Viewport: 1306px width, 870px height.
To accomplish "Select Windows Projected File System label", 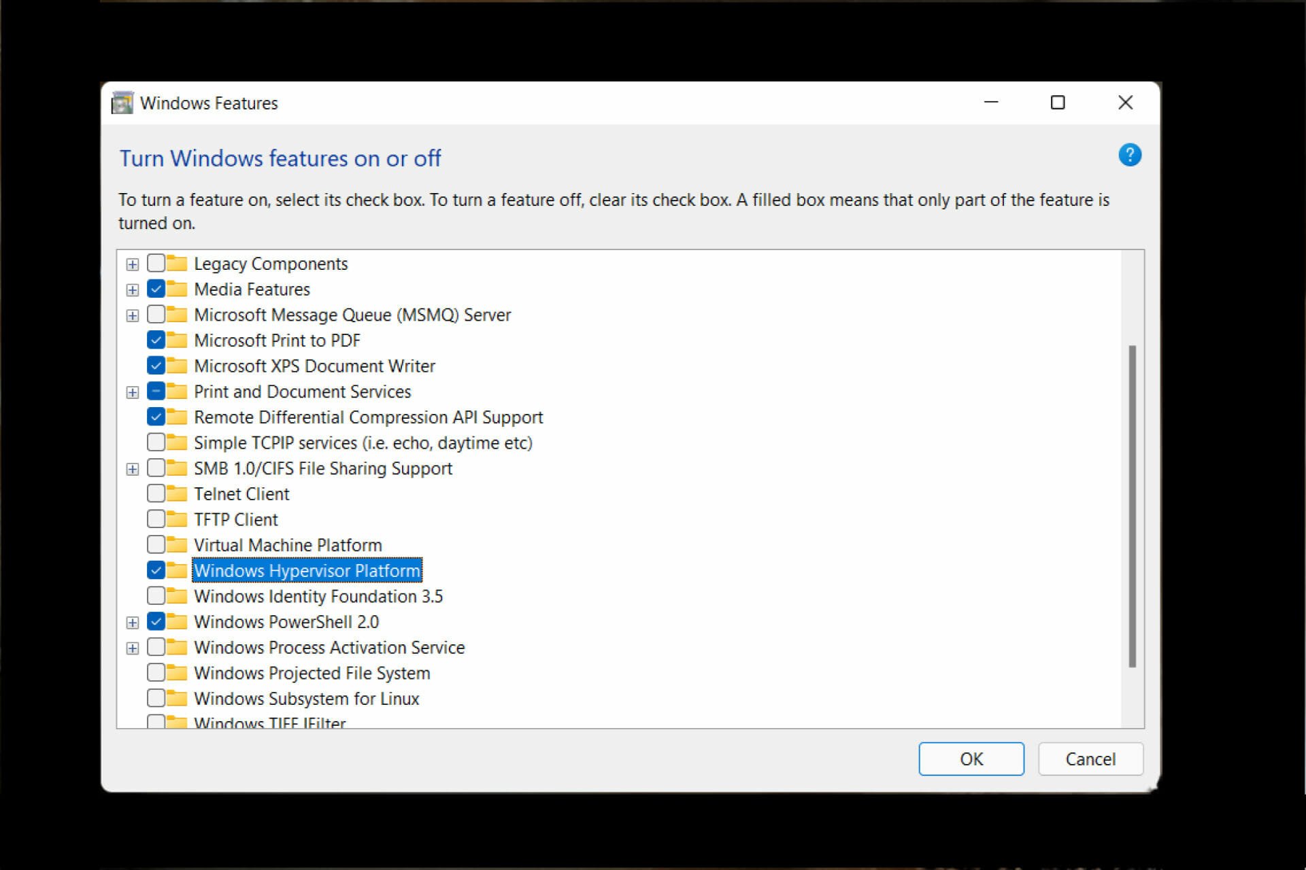I will [312, 673].
